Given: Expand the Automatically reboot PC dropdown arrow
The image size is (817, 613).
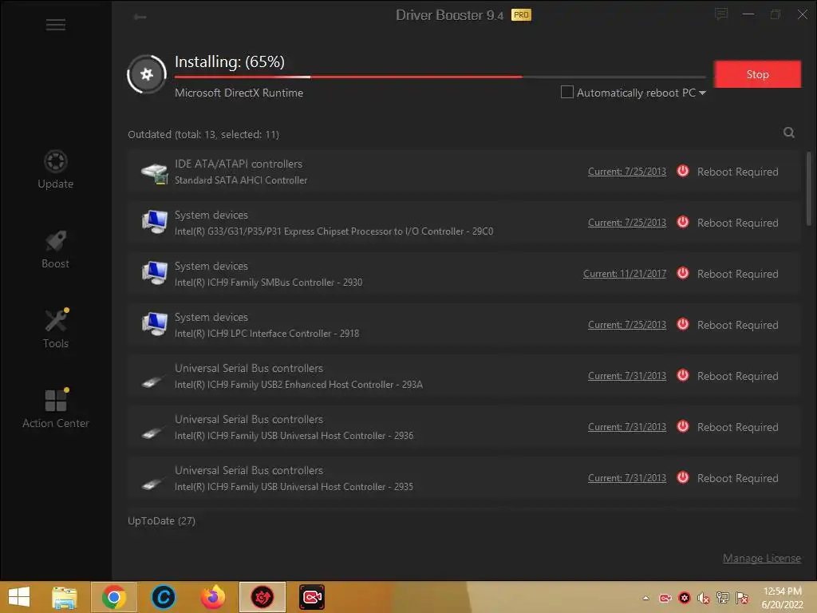Looking at the screenshot, I should pyautogui.click(x=702, y=93).
